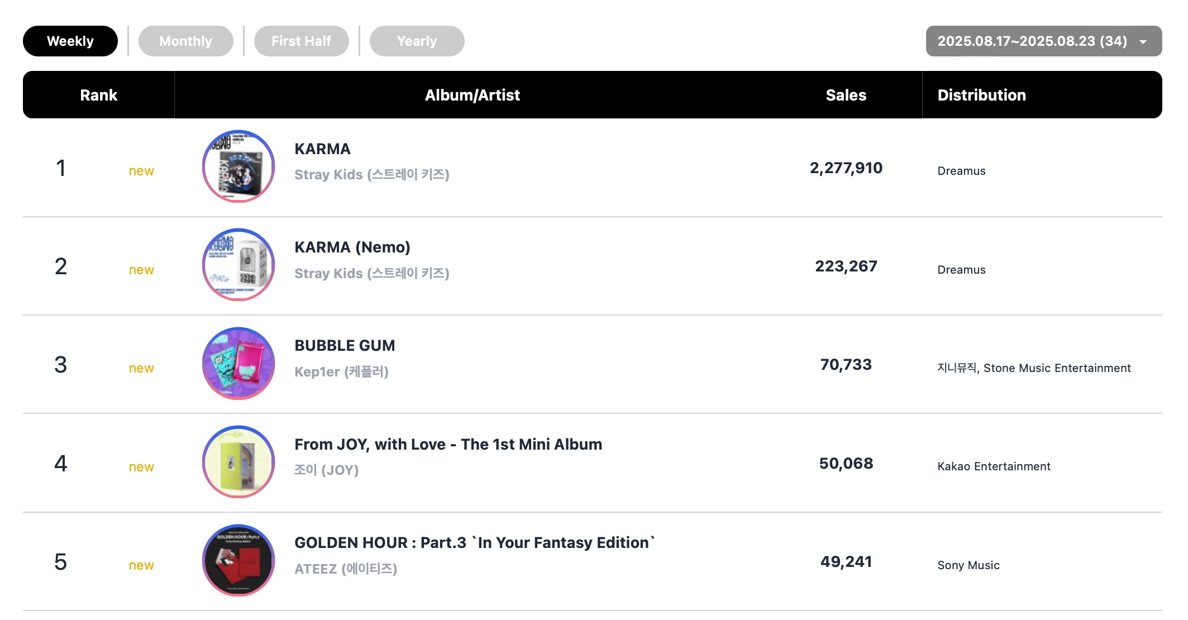Click Kep1er artist name
The width and height of the screenshot is (1188, 620).
click(x=341, y=371)
